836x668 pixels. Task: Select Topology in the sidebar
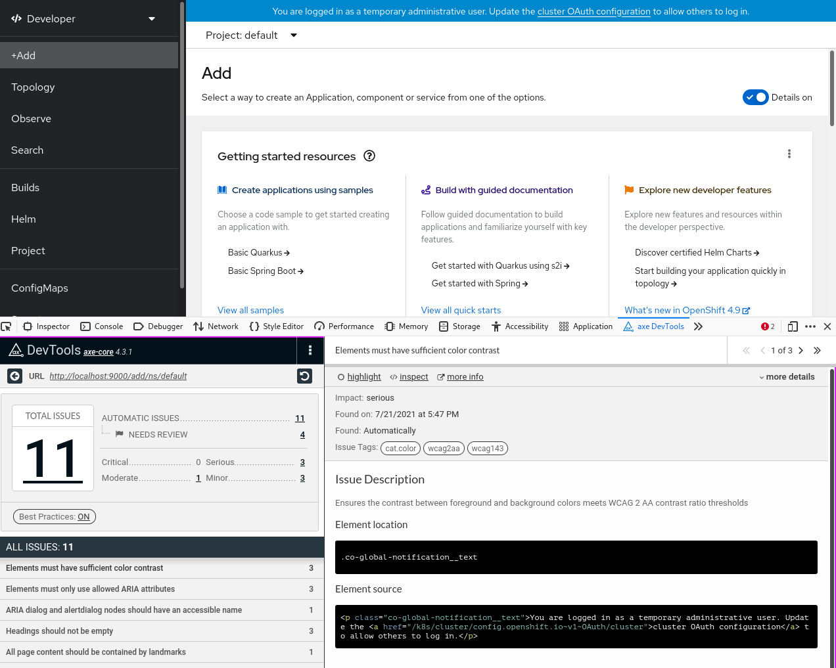pyautogui.click(x=33, y=87)
